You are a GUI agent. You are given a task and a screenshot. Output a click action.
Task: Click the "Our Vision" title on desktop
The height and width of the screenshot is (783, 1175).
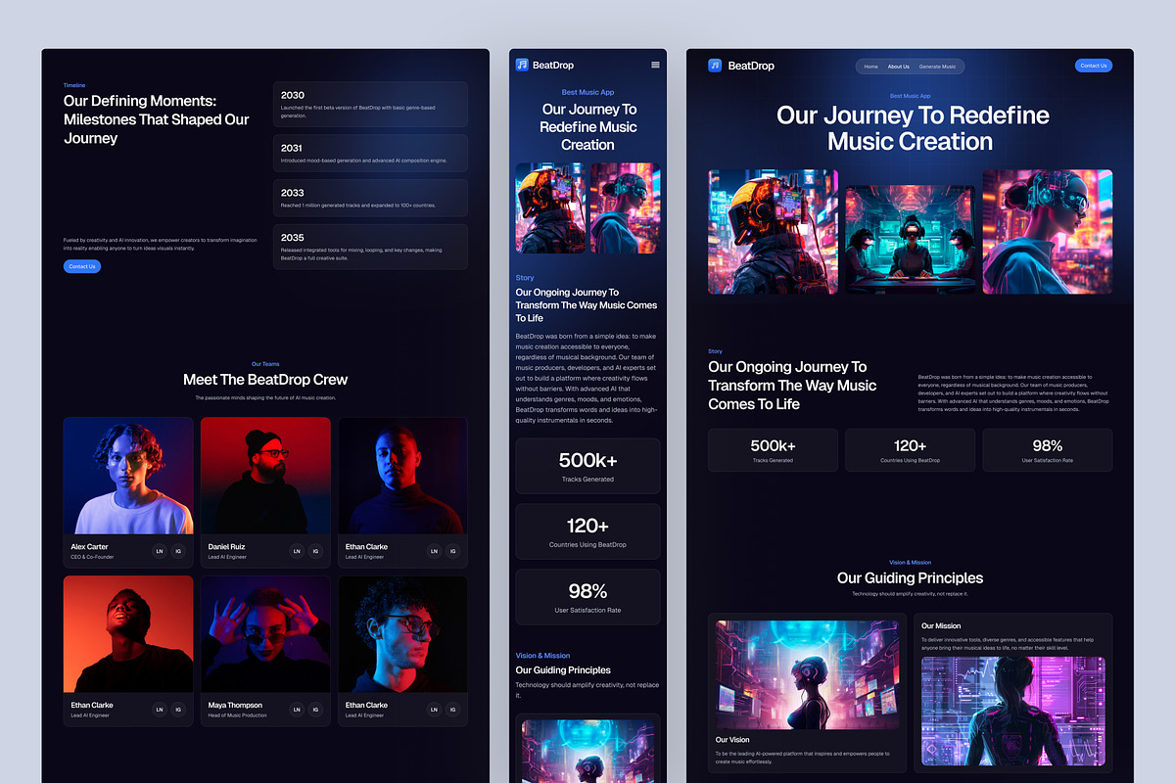[x=732, y=740]
